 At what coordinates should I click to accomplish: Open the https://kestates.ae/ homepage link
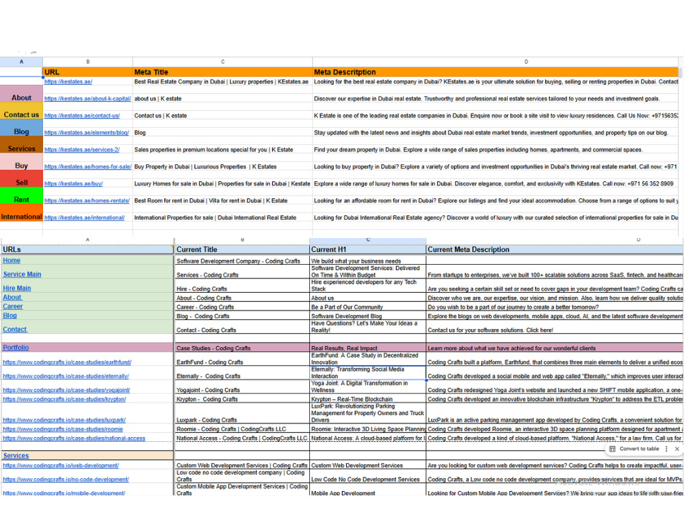click(x=68, y=81)
